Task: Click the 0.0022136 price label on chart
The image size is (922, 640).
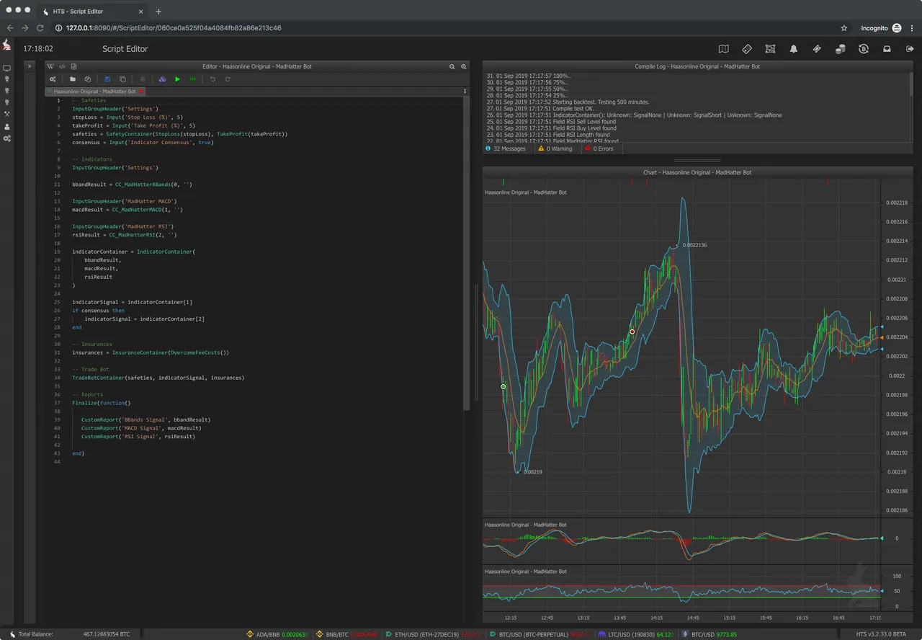Action: (x=694, y=245)
